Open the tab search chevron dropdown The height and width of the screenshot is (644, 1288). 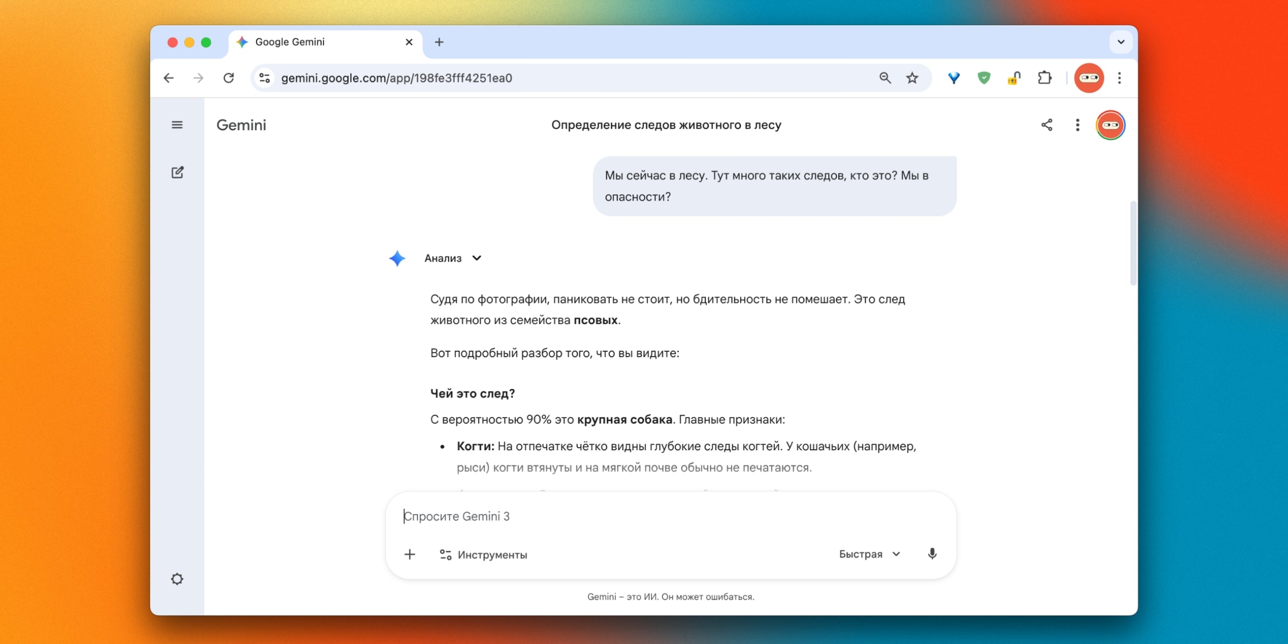[1120, 42]
